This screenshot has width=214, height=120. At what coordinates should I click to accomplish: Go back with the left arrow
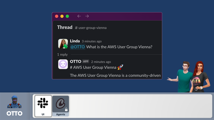pos(79,16)
